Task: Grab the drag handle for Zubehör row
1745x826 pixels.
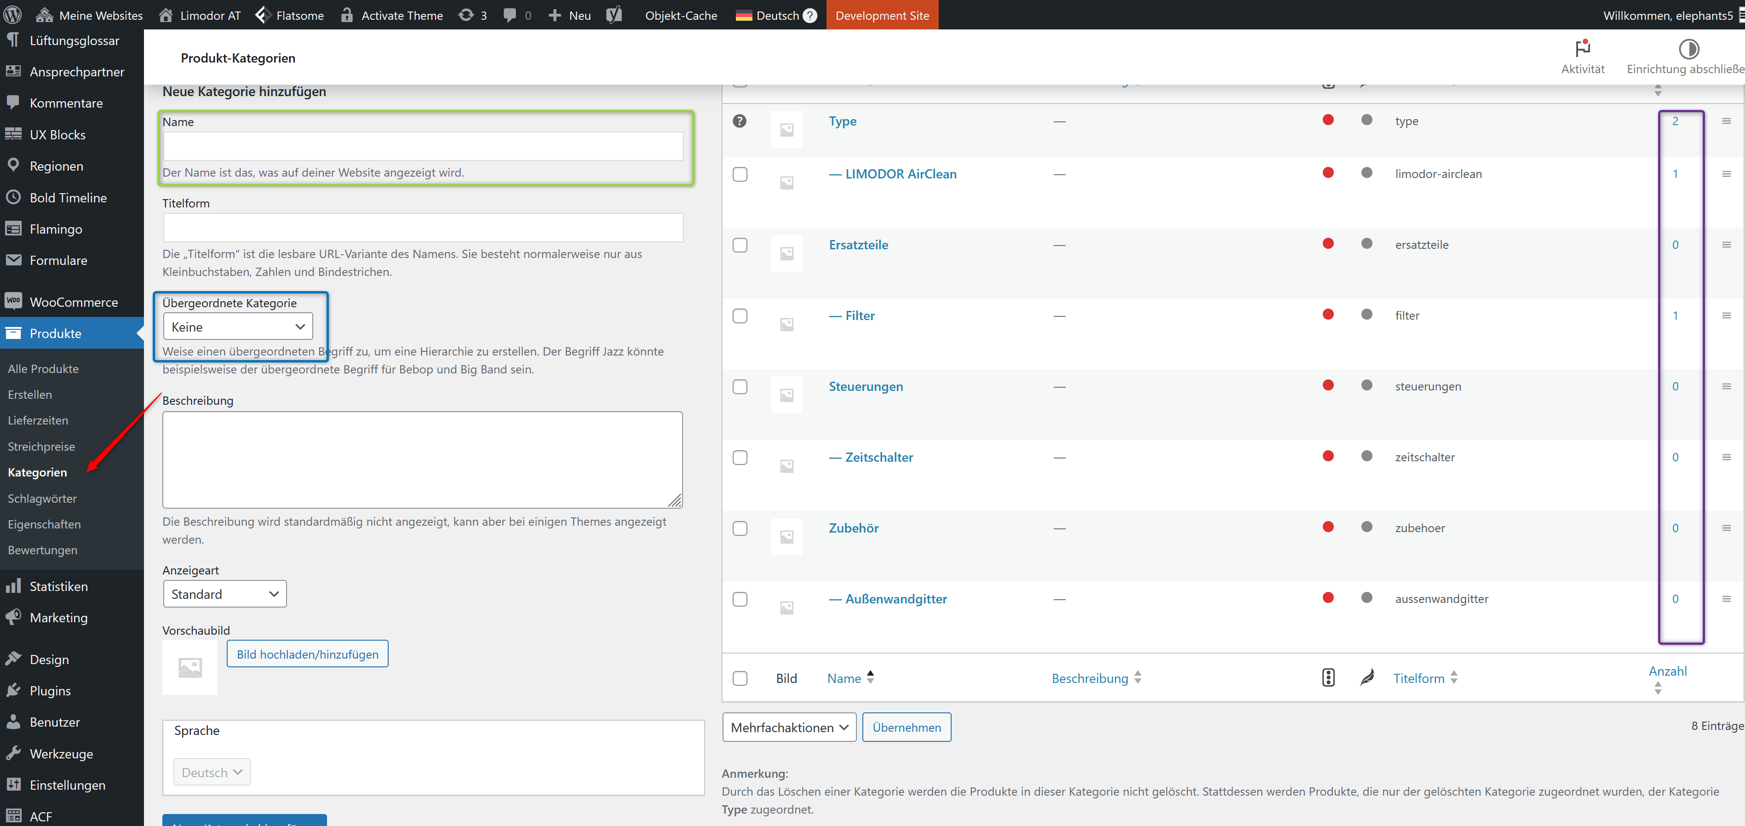Action: tap(1726, 528)
